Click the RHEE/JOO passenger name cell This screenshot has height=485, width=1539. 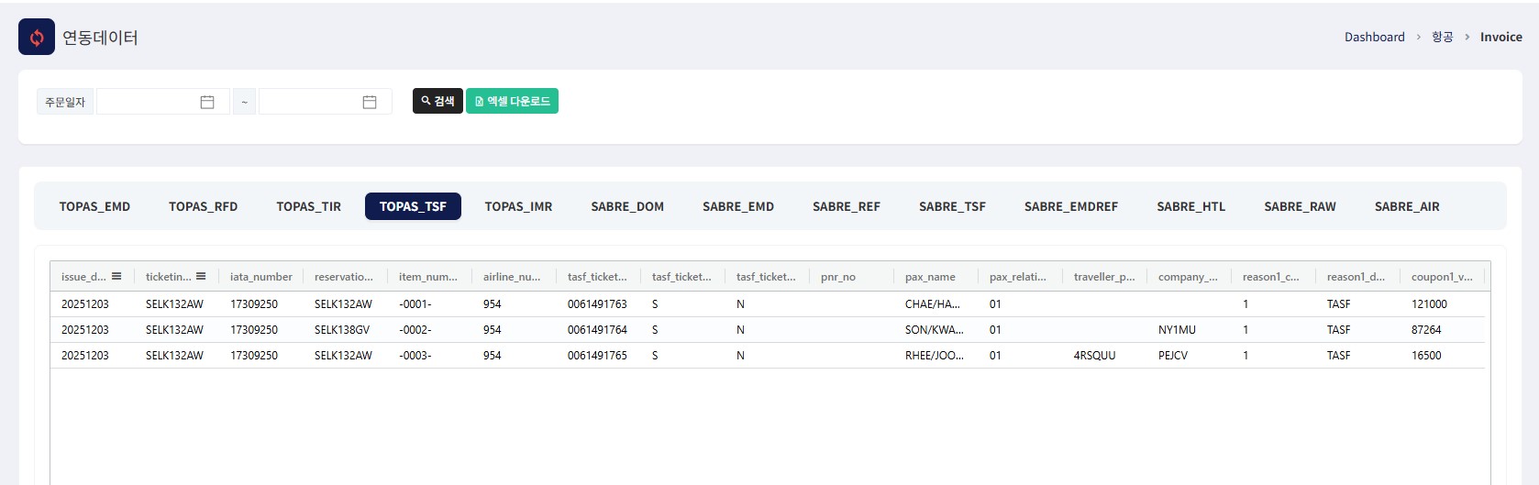[934, 356]
